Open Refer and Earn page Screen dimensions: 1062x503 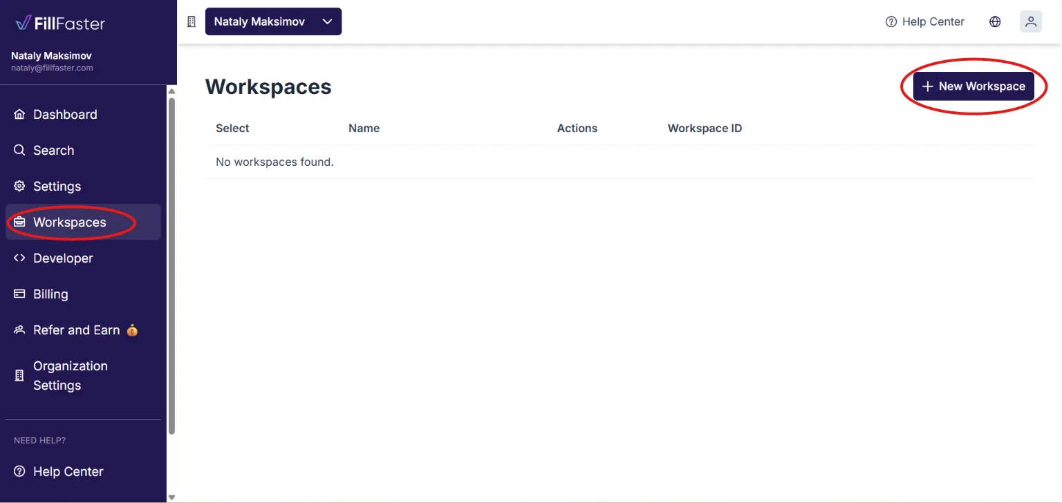click(x=83, y=330)
